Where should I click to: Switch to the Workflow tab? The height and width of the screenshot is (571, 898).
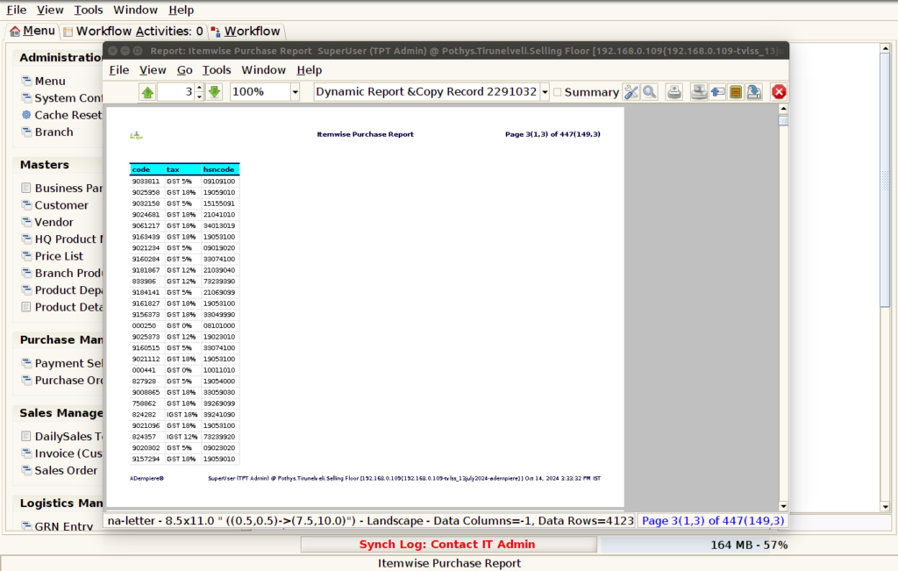[x=246, y=31]
